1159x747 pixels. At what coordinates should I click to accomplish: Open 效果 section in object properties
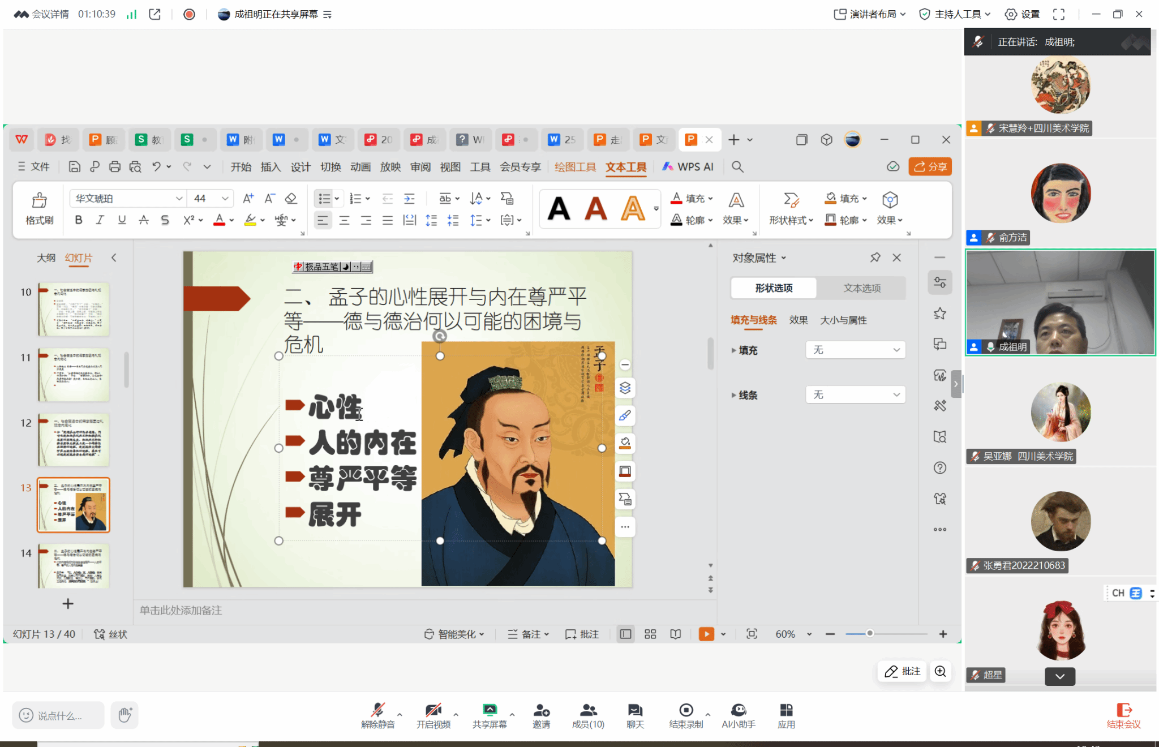[798, 320]
